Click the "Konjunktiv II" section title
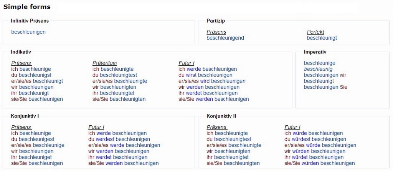393x171 pixels. pyautogui.click(x=222, y=116)
